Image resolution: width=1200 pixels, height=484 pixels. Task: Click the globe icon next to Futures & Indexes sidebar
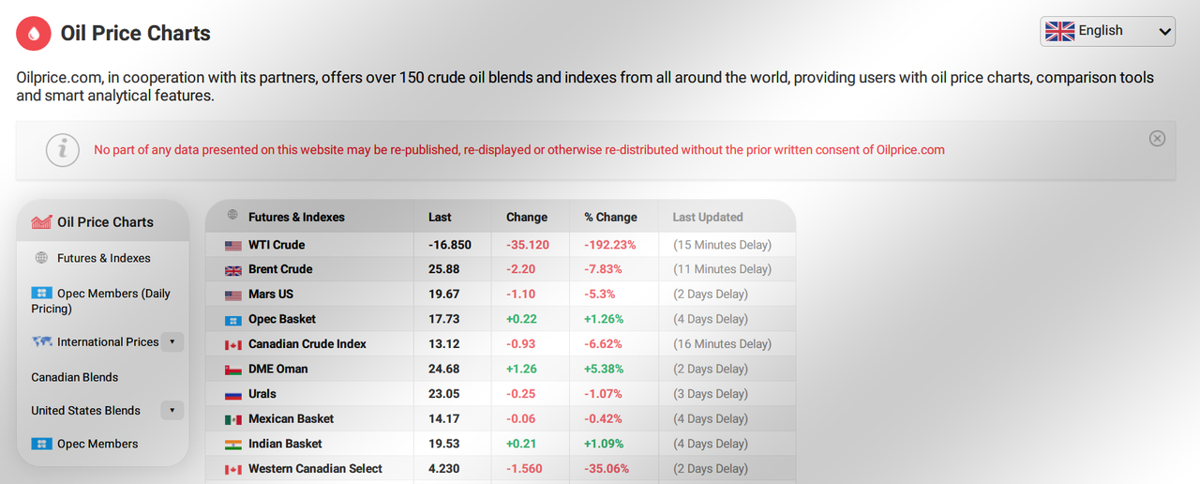pos(41,258)
